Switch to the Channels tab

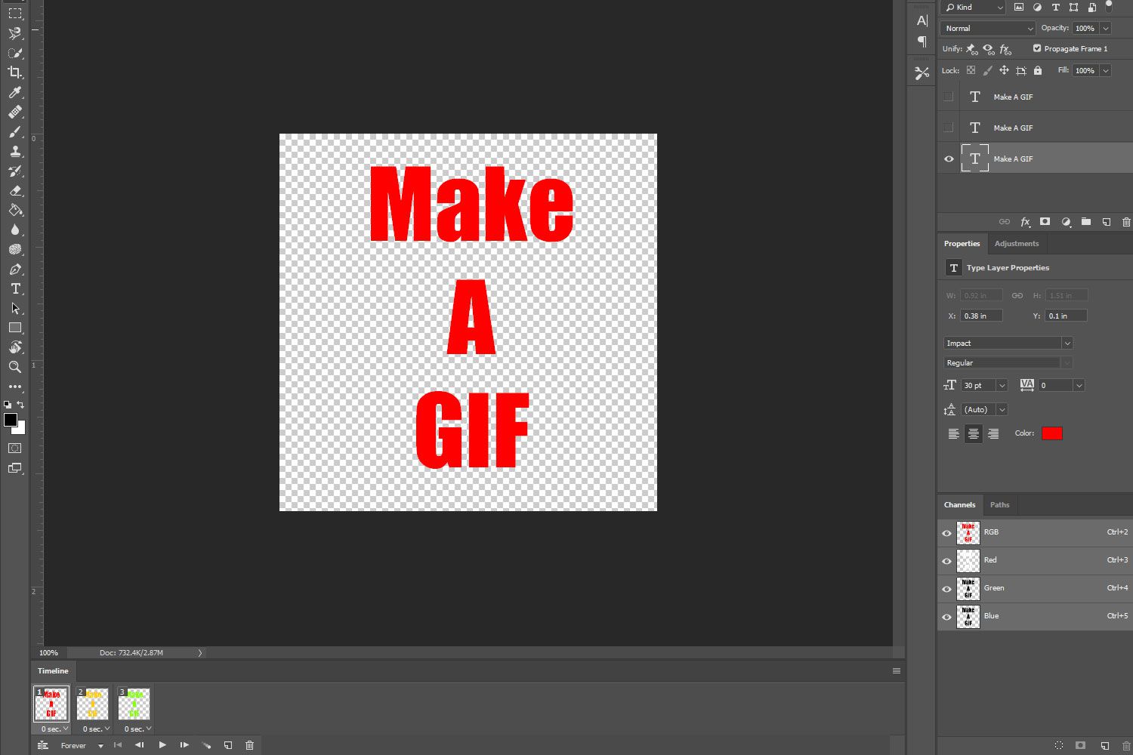[959, 504]
